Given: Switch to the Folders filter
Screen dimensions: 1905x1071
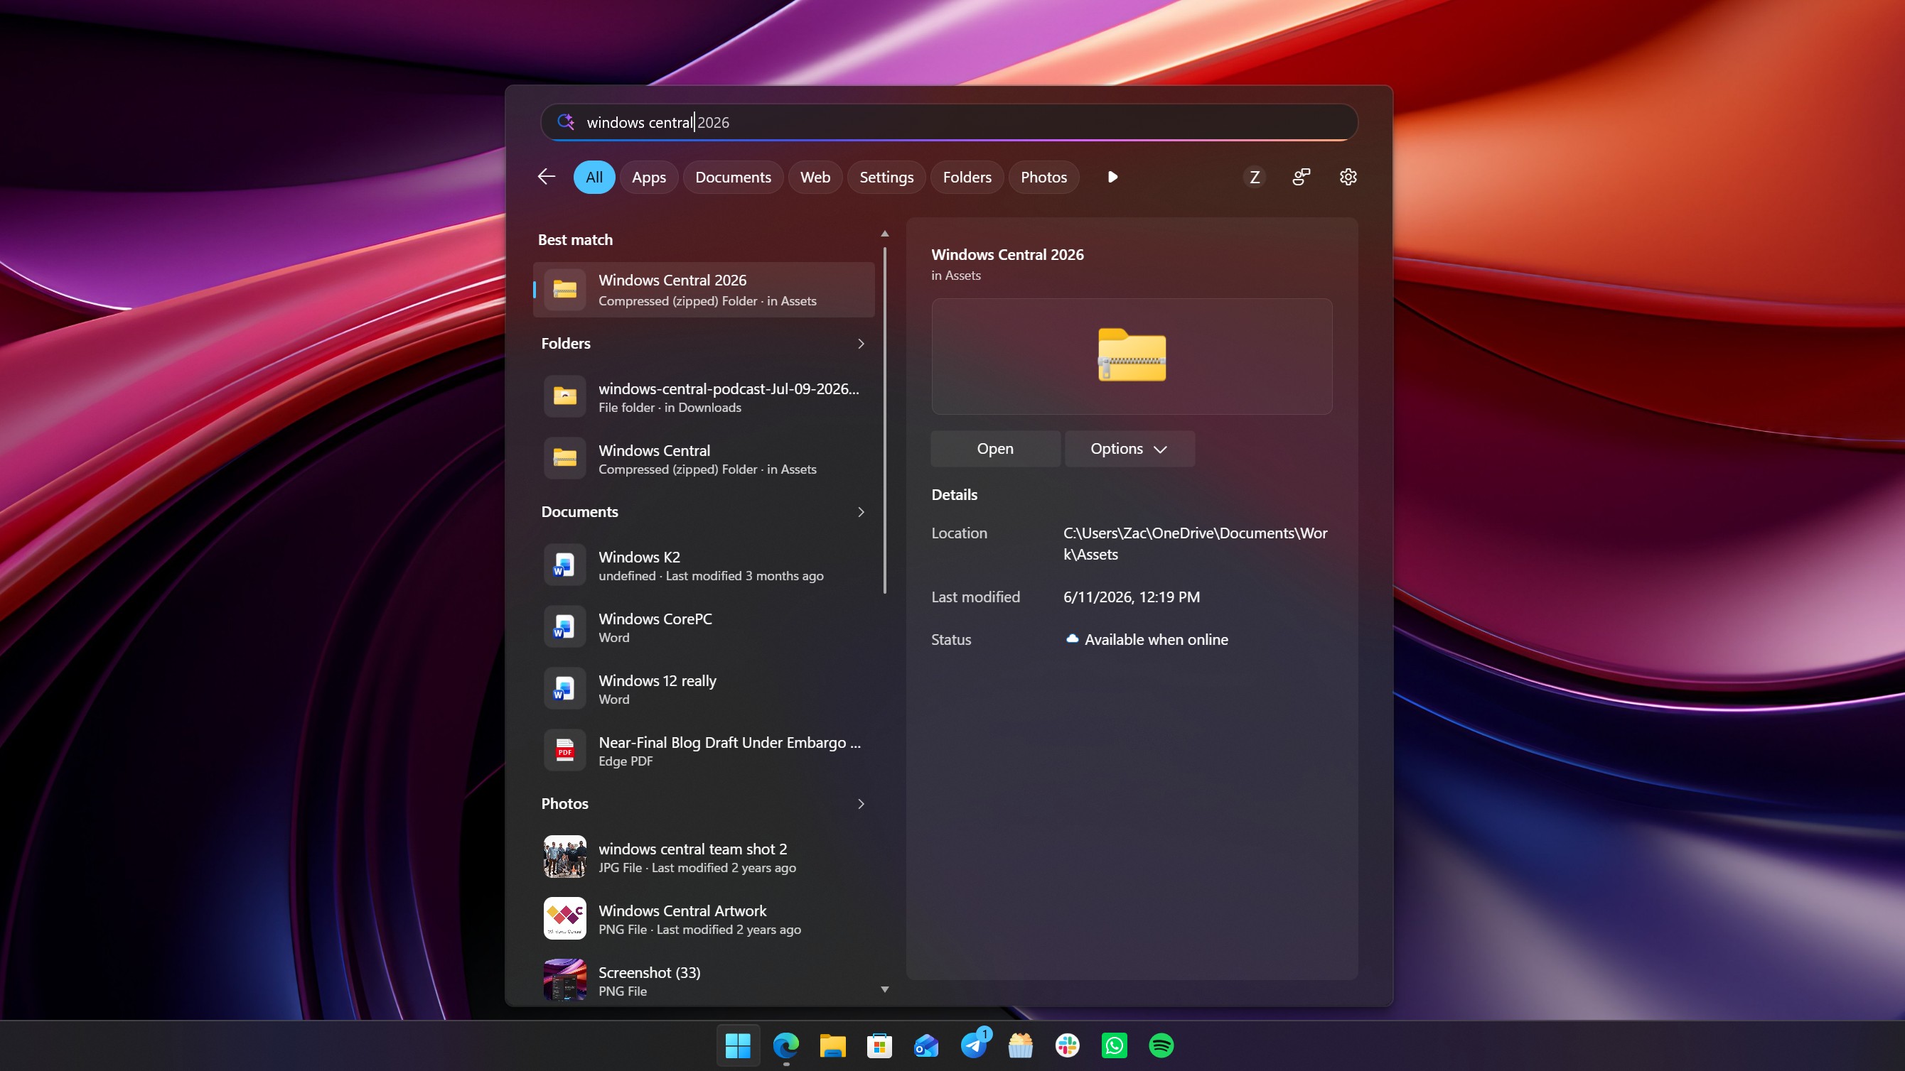Looking at the screenshot, I should [967, 178].
